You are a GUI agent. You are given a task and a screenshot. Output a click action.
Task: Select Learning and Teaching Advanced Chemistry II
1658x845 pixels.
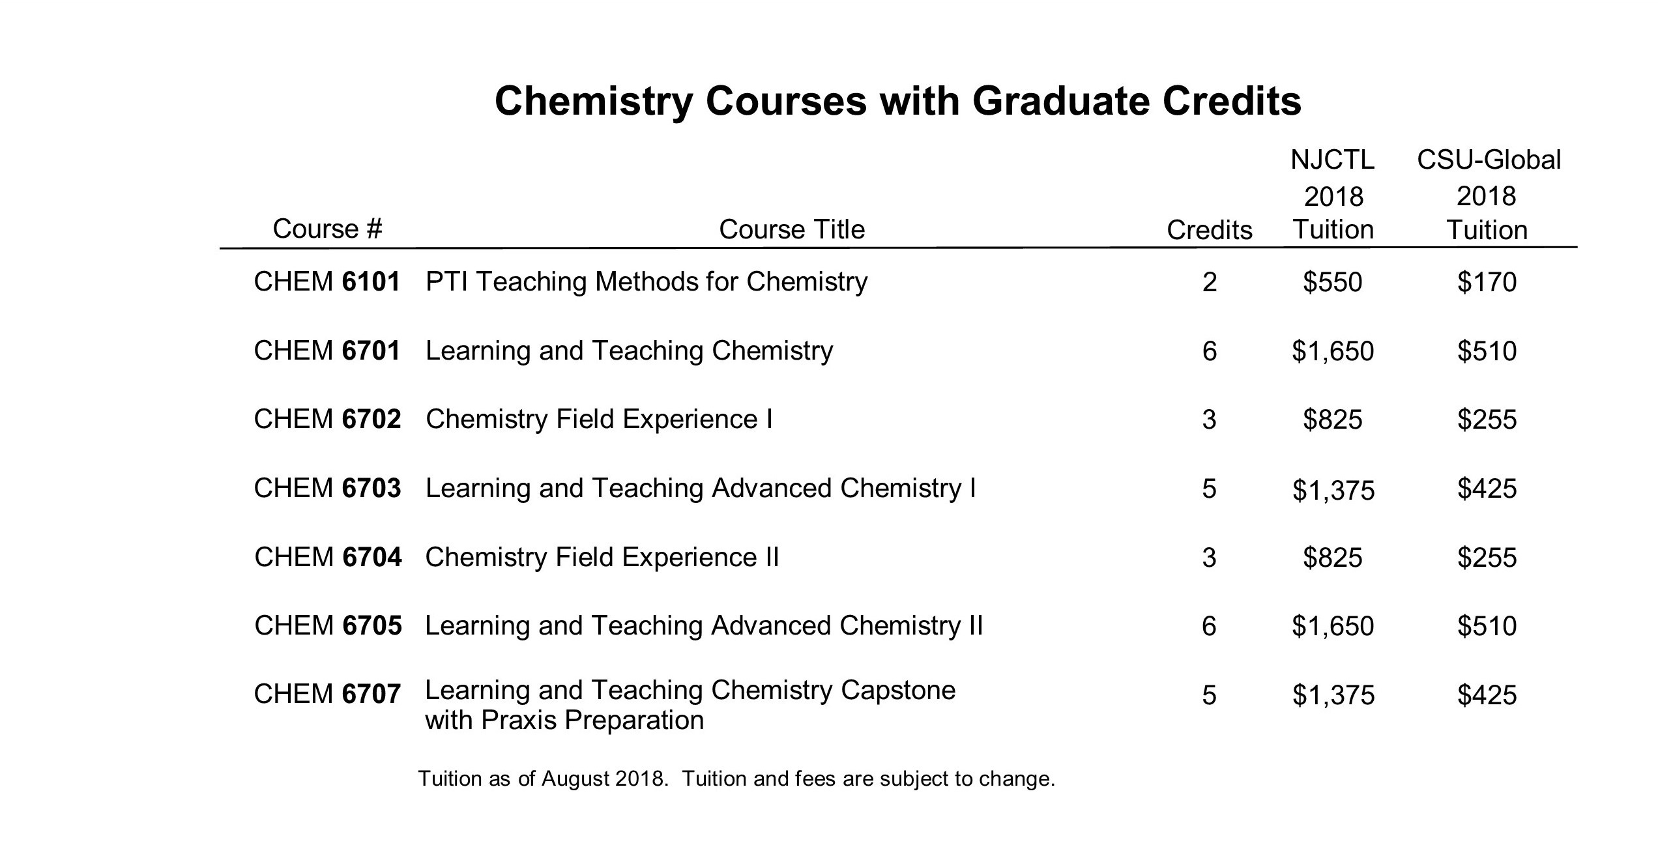(704, 627)
